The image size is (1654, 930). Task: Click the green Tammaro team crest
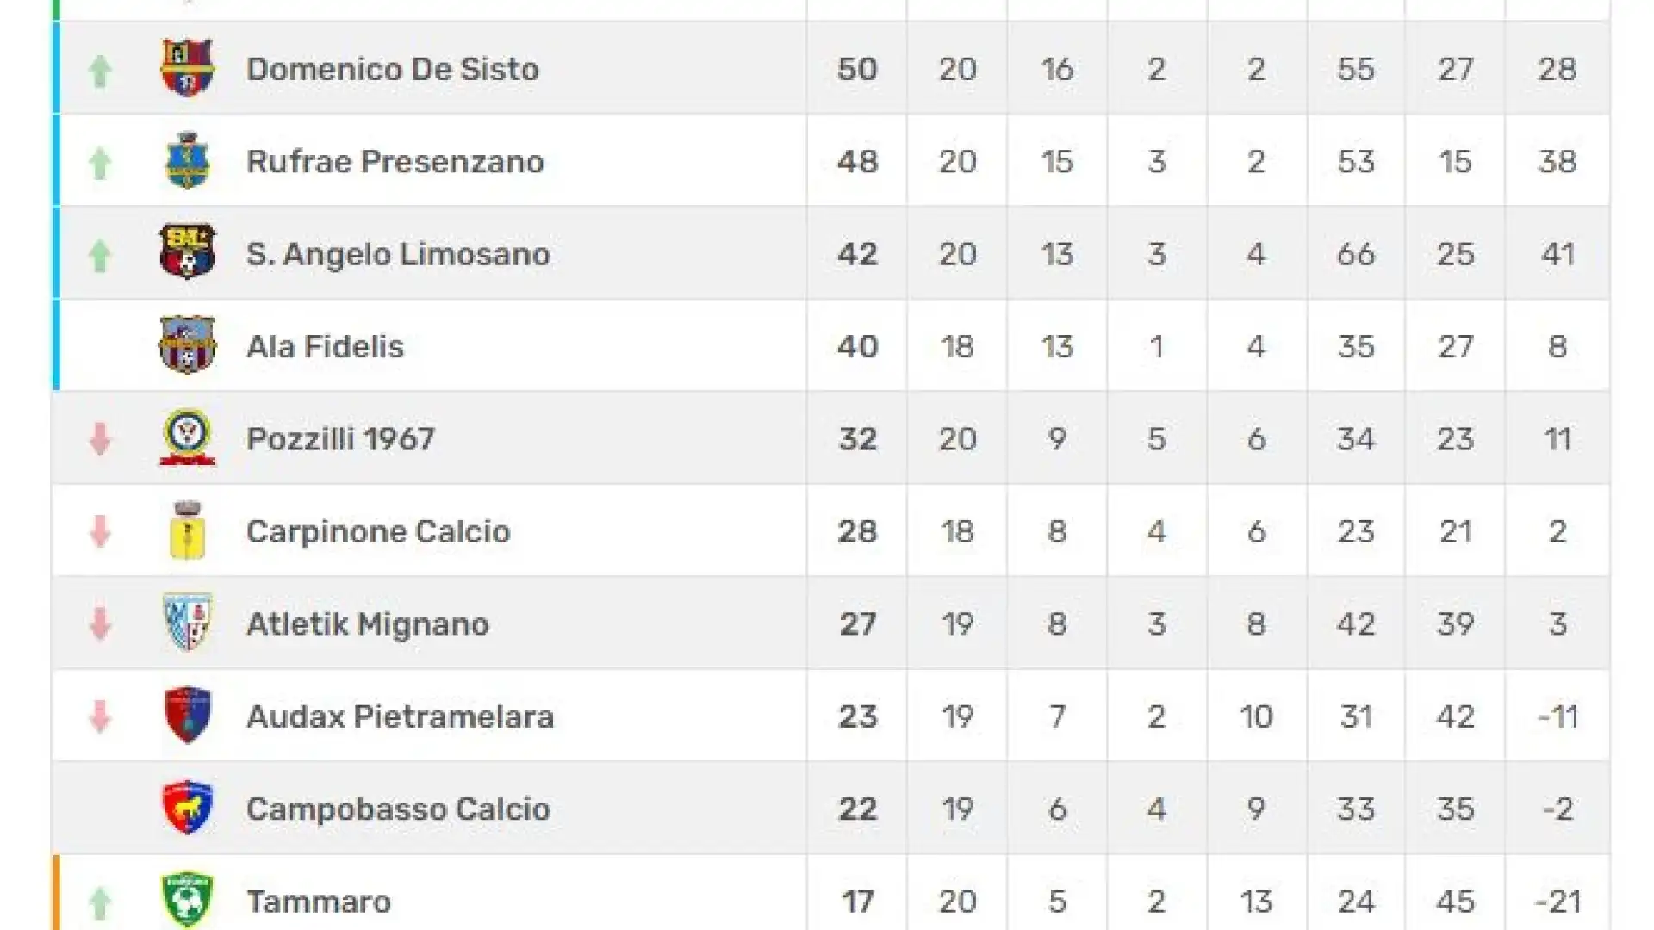click(188, 901)
